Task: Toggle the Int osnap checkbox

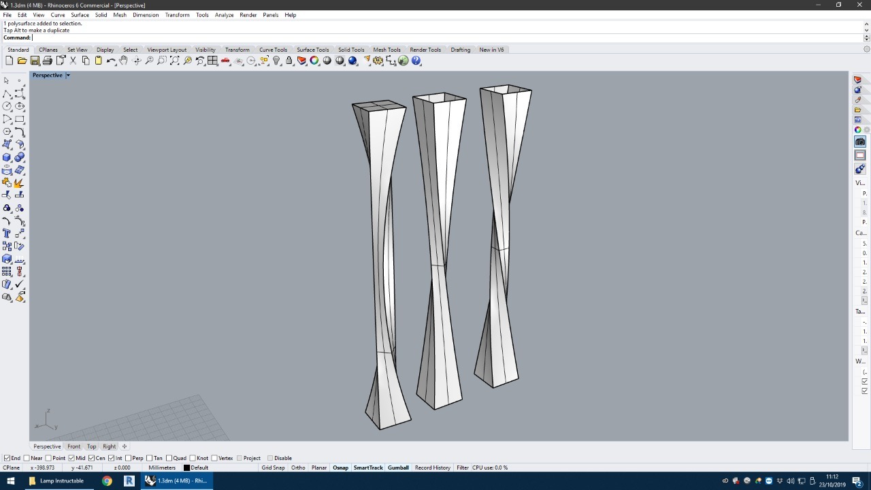Action: (111, 458)
